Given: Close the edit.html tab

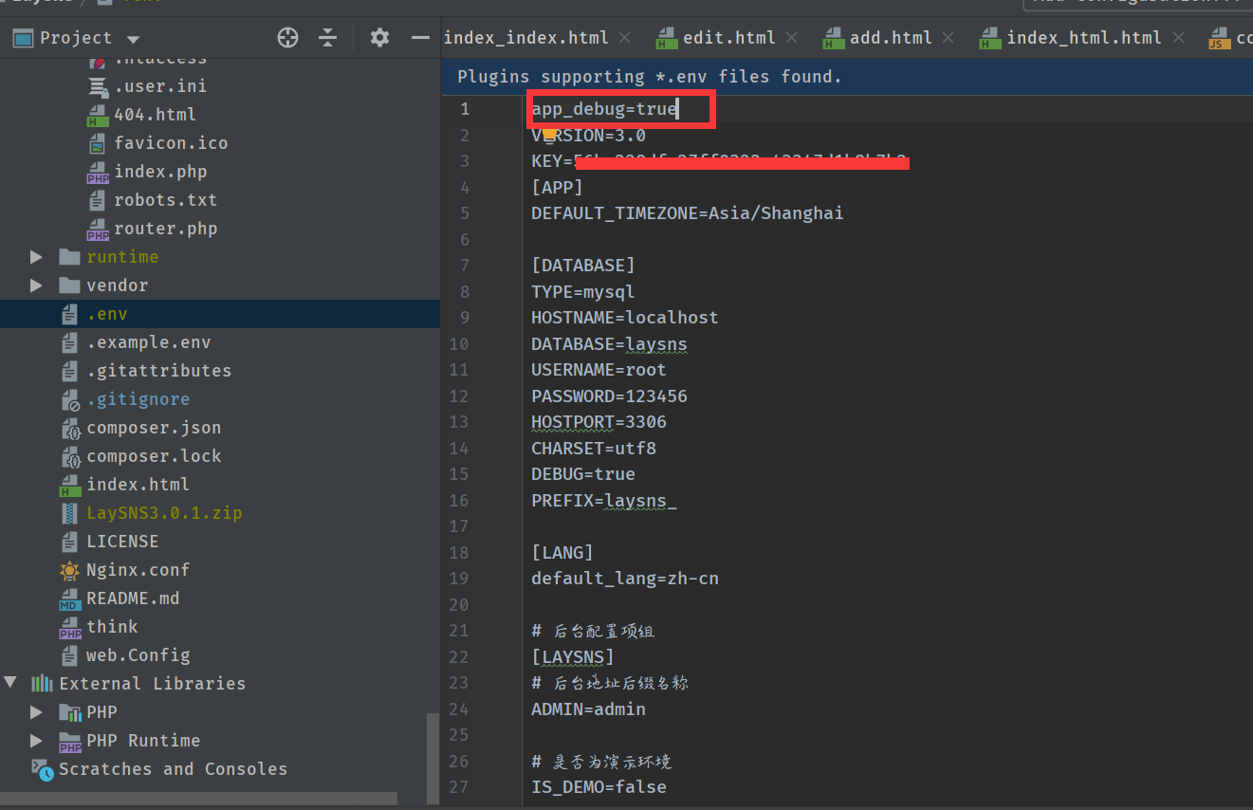Looking at the screenshot, I should [791, 38].
